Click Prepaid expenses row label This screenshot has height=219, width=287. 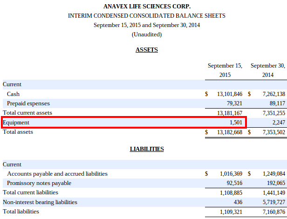pos(28,103)
